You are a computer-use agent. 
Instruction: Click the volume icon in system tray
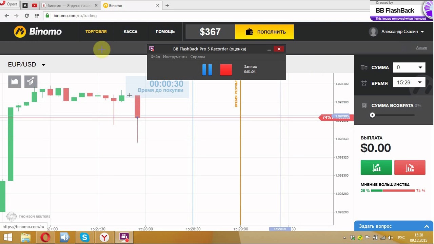tap(391, 238)
